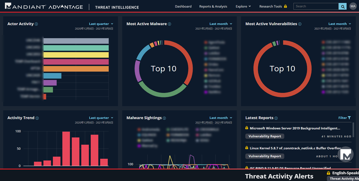
Task: Click the lock icon beside Research Tools
Action: [286, 6]
